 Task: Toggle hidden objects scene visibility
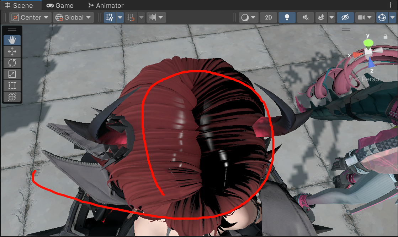tap(345, 17)
